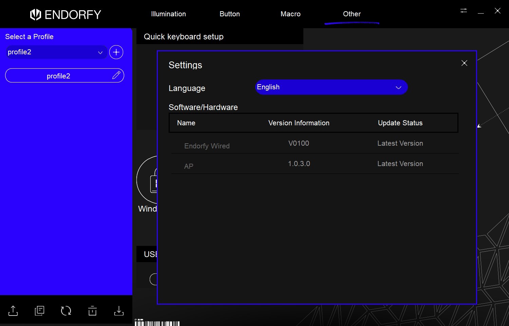Switch to the Illumination tab
Viewport: 509px width, 326px height.
[168, 14]
